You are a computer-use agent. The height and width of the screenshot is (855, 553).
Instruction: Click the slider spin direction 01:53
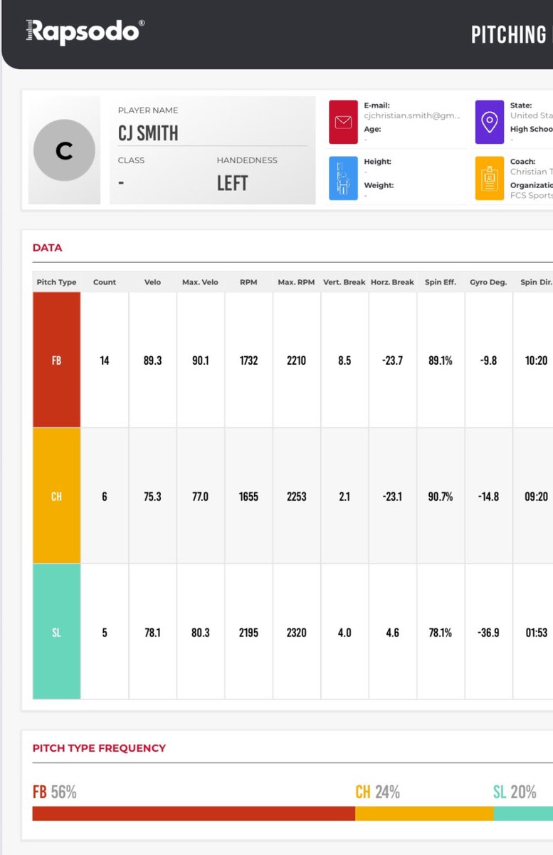(x=536, y=632)
